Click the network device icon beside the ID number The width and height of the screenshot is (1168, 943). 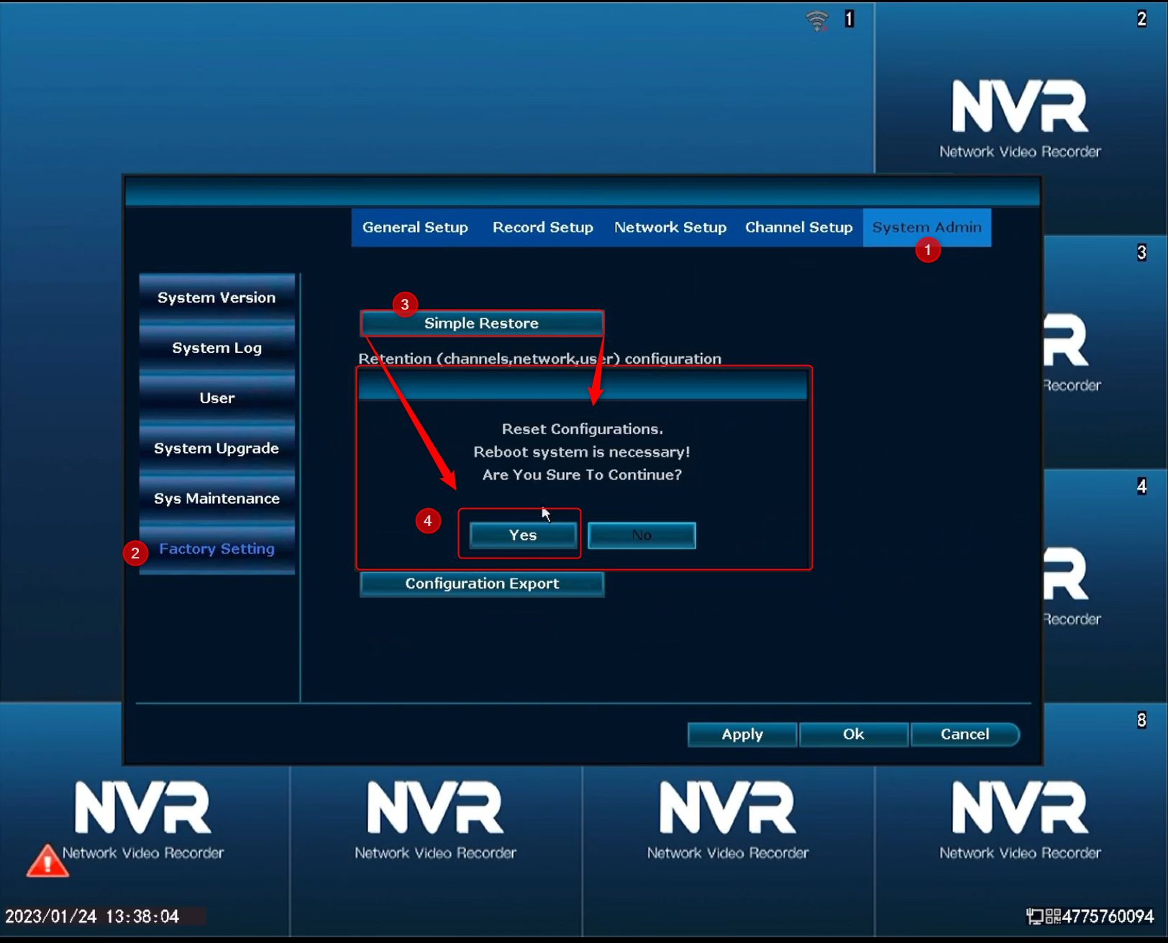pyautogui.click(x=1034, y=916)
